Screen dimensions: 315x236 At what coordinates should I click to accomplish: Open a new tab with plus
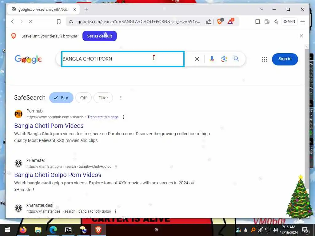point(86,9)
